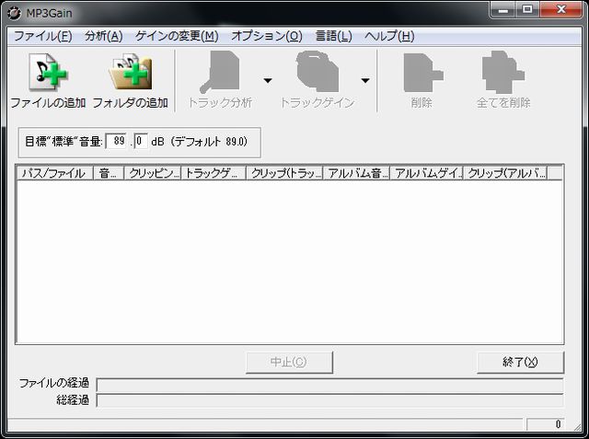
Task: Click the パス/ファイル column header
Action: coord(55,174)
